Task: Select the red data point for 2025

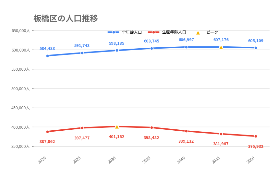Action: coord(82,128)
